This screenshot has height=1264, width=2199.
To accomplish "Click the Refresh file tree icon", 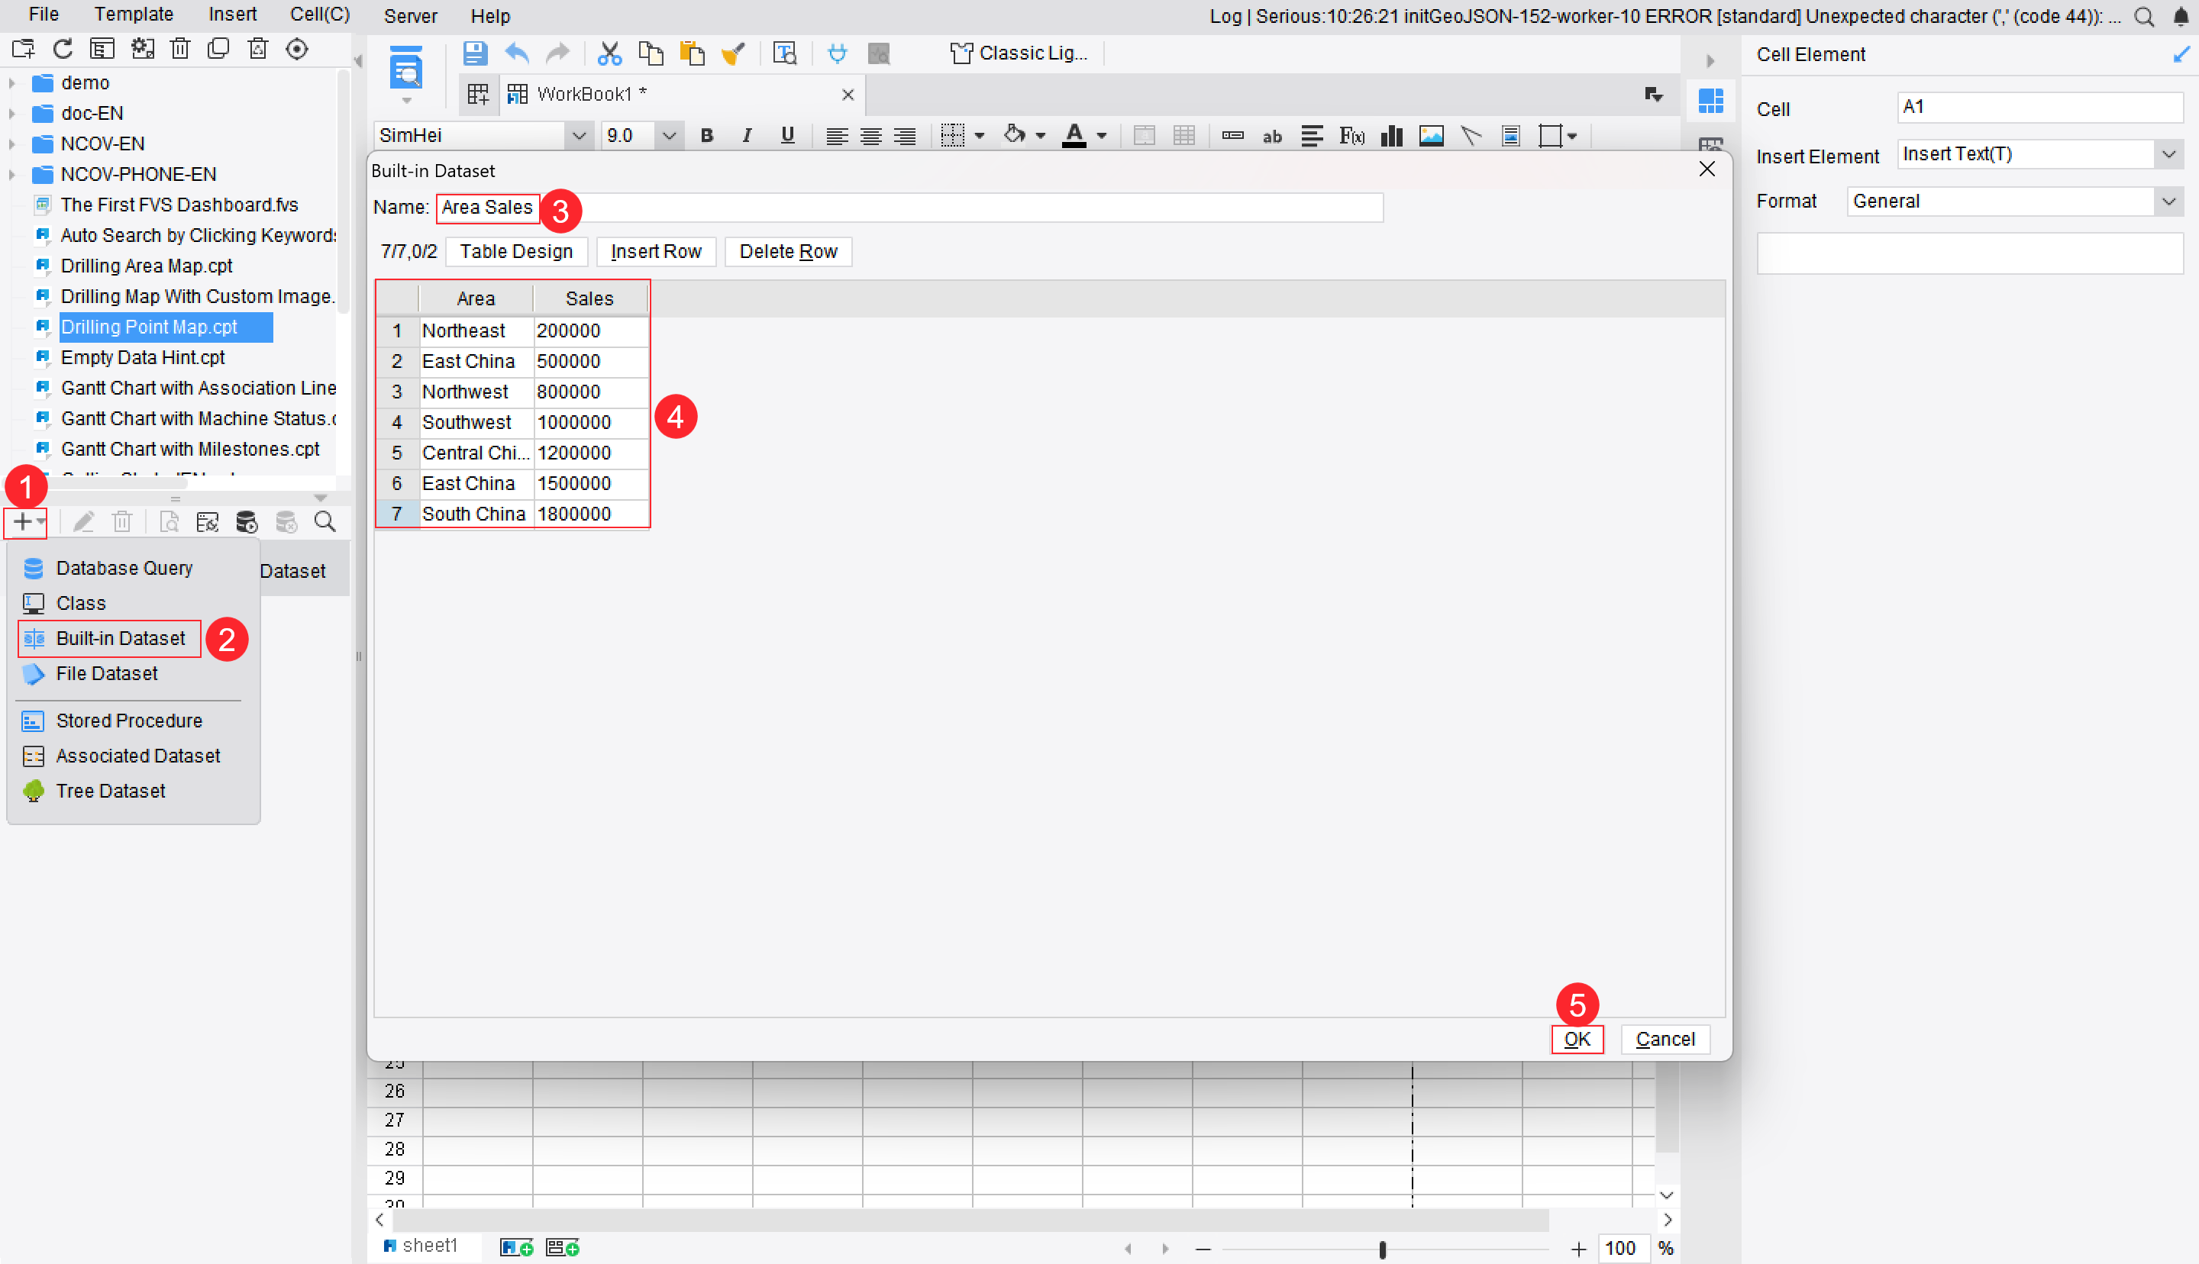I will tap(63, 49).
